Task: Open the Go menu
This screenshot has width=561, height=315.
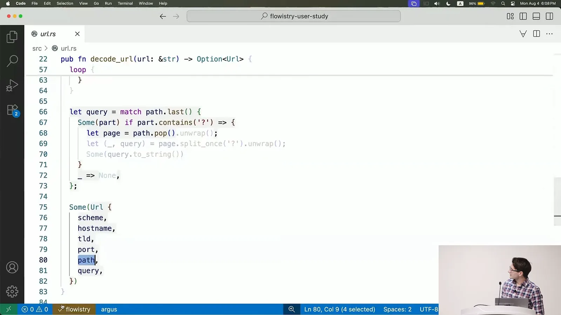Action: 96,3
